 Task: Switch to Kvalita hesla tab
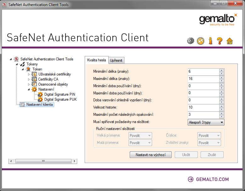97,60
